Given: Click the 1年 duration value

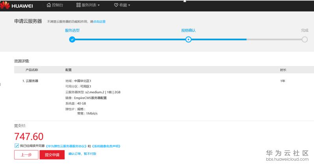Looking at the screenshot, I should click(282, 81).
